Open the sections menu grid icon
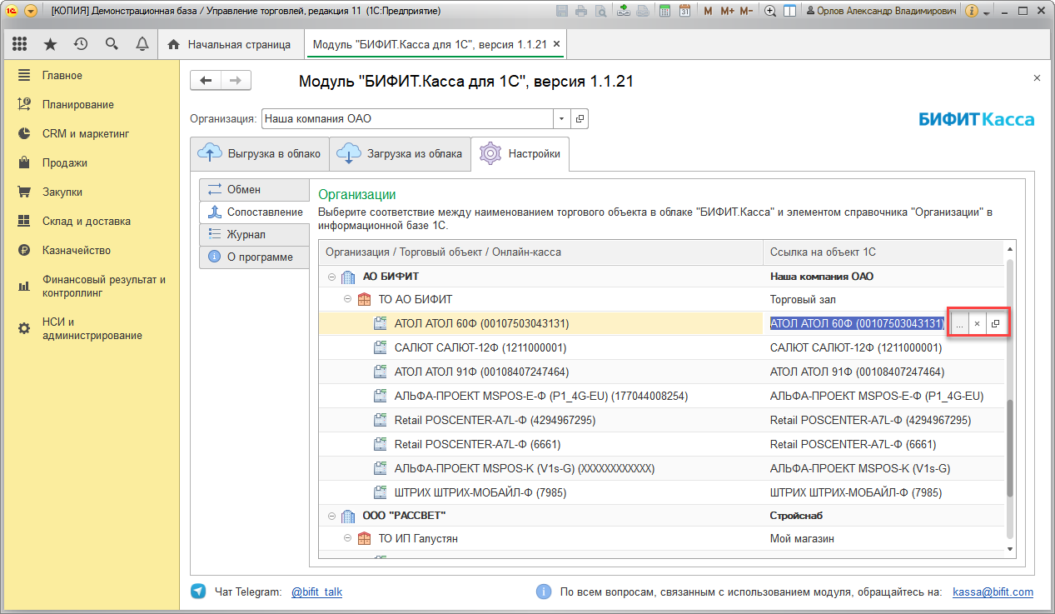Viewport: 1055px width, 614px height. point(19,44)
